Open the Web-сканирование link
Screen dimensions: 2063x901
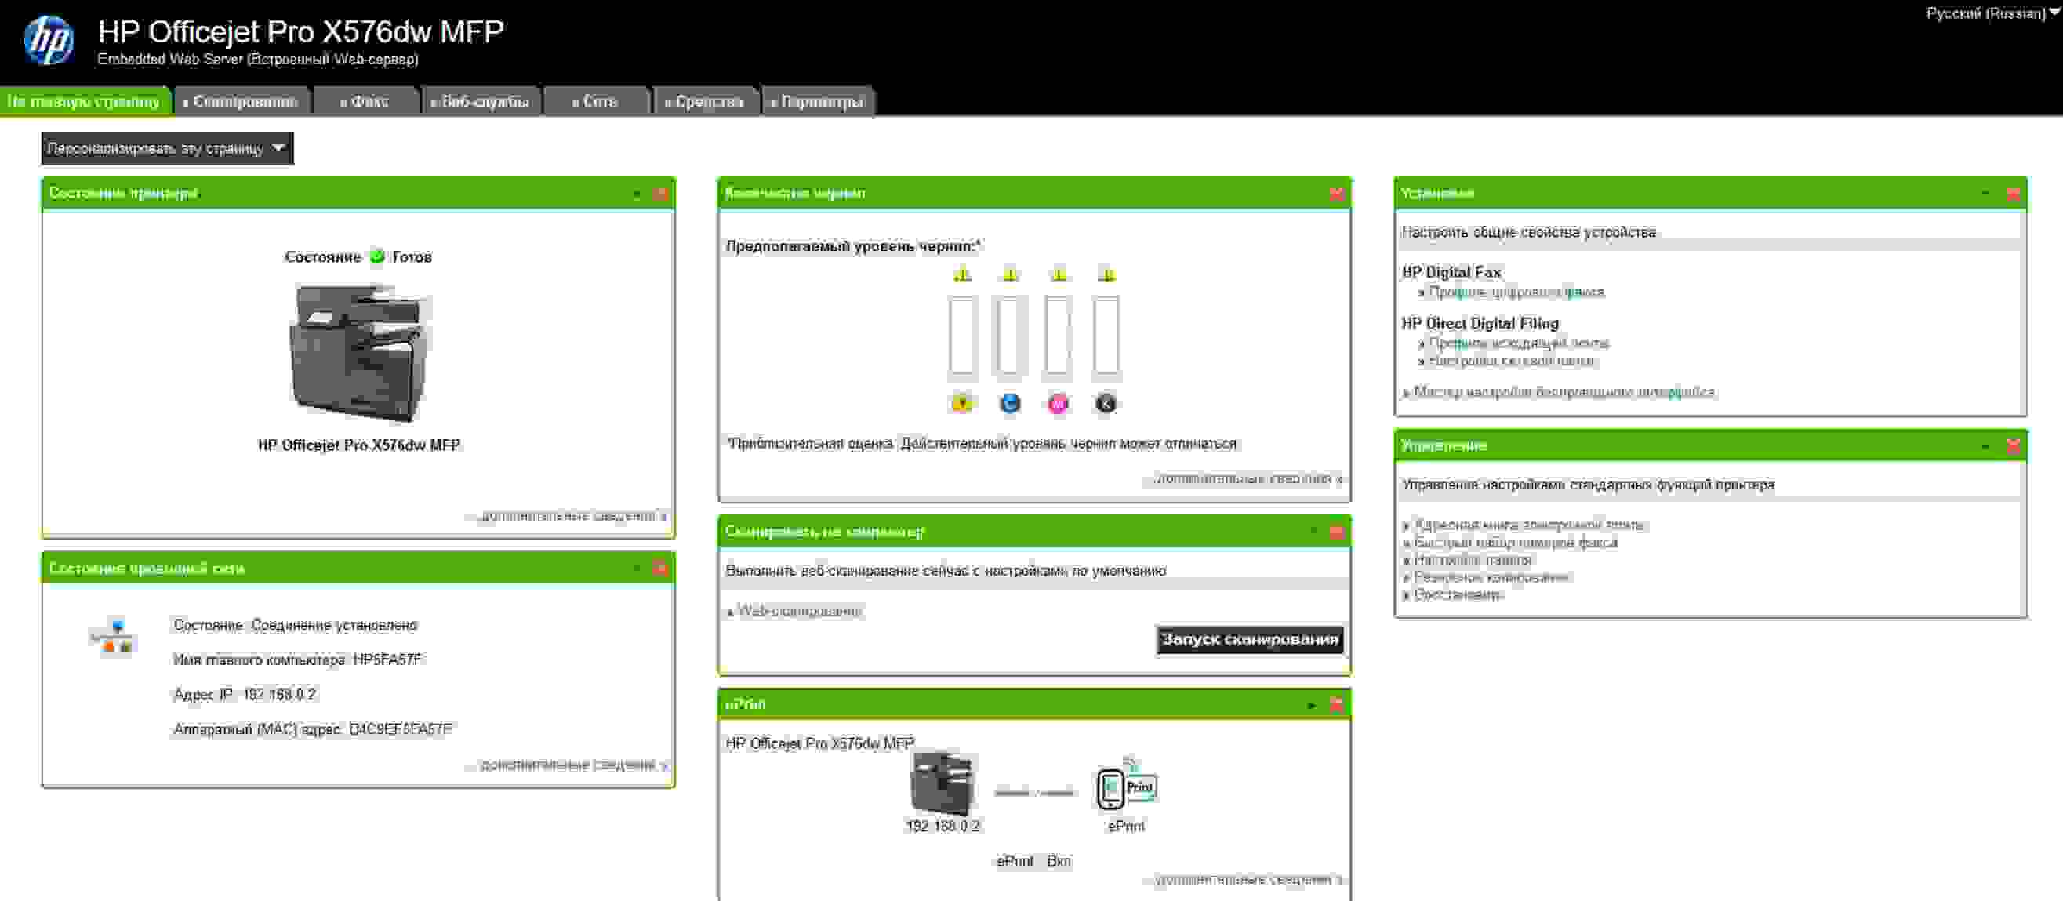tap(799, 611)
